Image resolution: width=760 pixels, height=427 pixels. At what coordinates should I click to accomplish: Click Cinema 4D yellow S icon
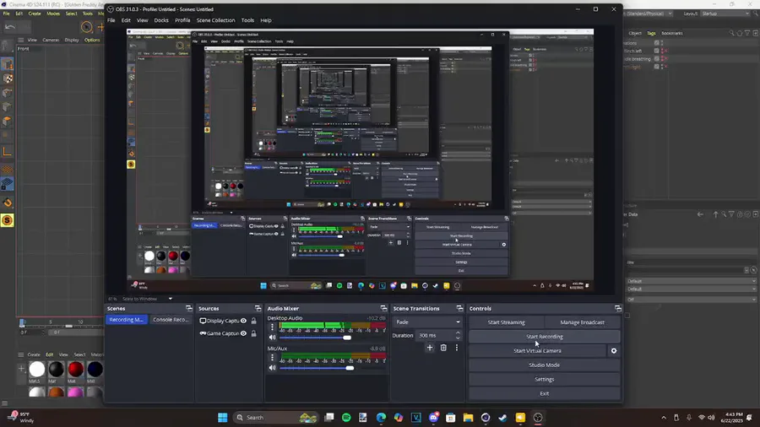tap(8, 220)
